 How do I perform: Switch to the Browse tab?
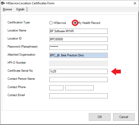click(8, 9)
